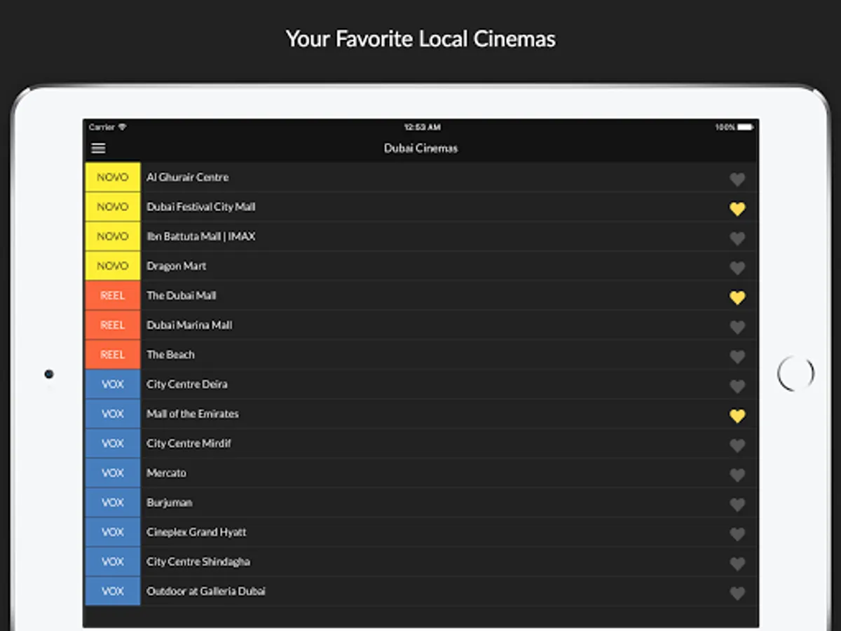Select Ibn Battuta Mall | IMAX
The width and height of the screenshot is (841, 631).
[421, 236]
